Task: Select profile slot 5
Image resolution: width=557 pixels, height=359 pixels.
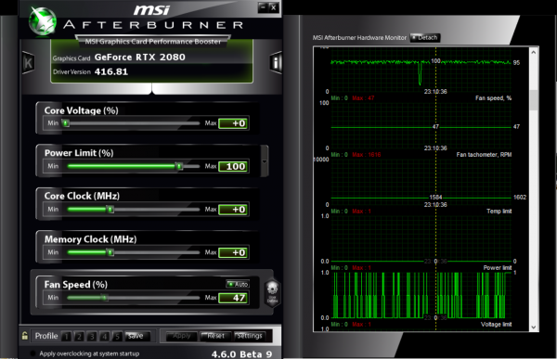Action: pyautogui.click(x=117, y=337)
